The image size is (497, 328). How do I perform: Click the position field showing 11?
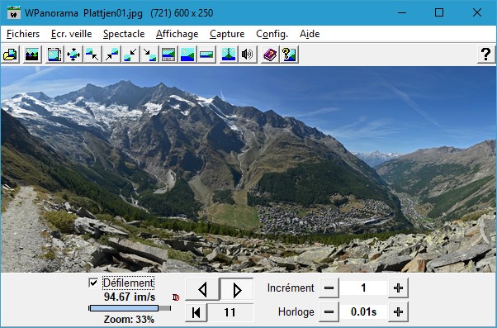point(230,312)
